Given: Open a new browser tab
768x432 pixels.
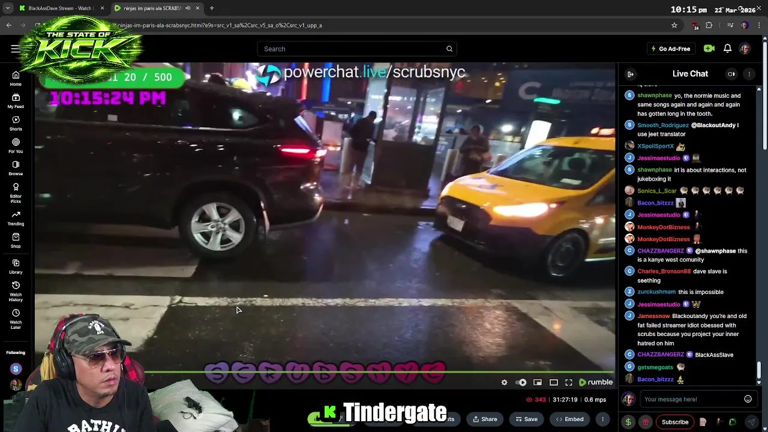Looking at the screenshot, I should pos(212,8).
